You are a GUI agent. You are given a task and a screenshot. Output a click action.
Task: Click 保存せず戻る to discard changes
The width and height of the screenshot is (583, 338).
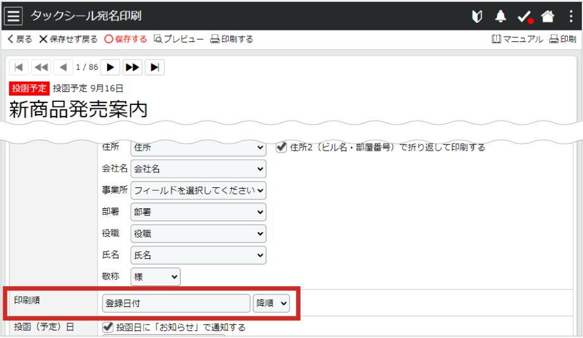[x=68, y=39]
